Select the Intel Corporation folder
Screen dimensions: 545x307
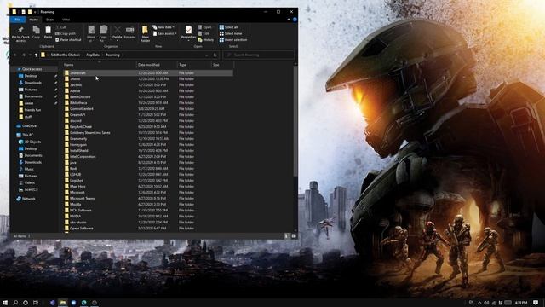tap(83, 157)
